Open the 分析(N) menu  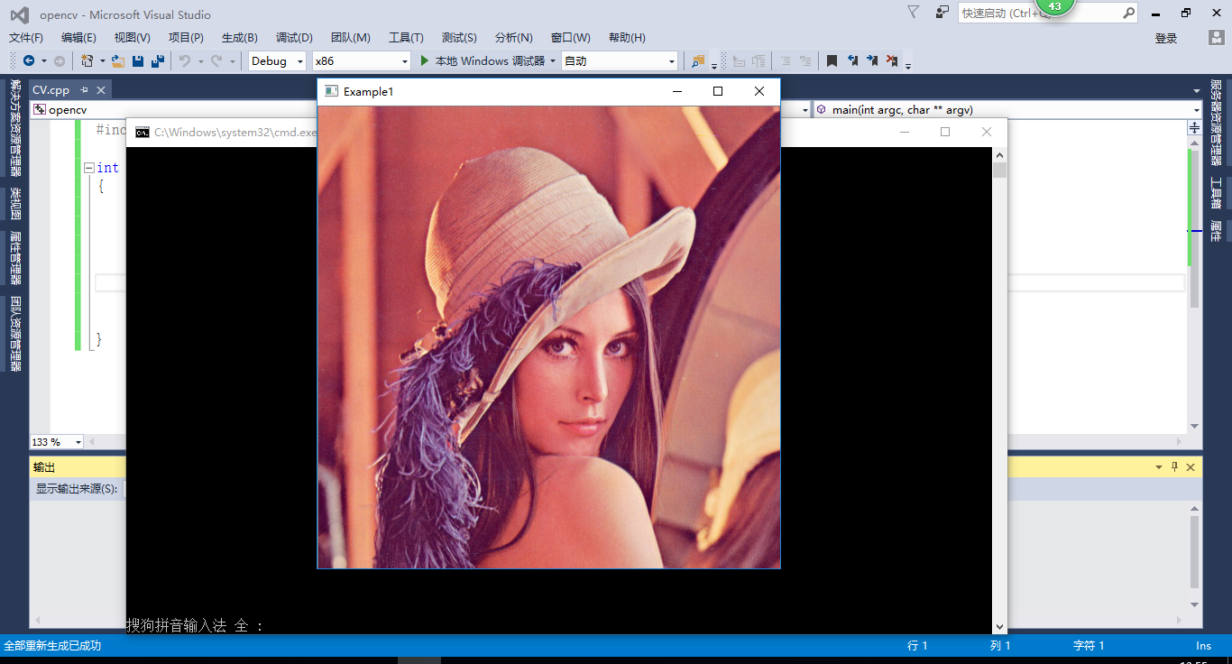click(x=513, y=37)
